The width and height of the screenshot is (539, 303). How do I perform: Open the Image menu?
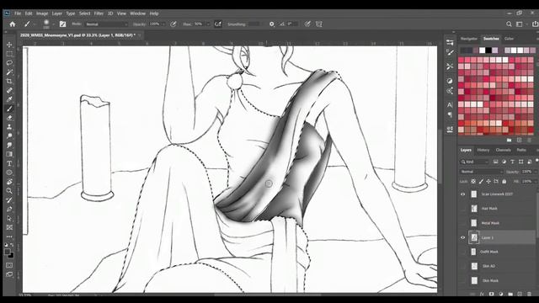(42, 13)
